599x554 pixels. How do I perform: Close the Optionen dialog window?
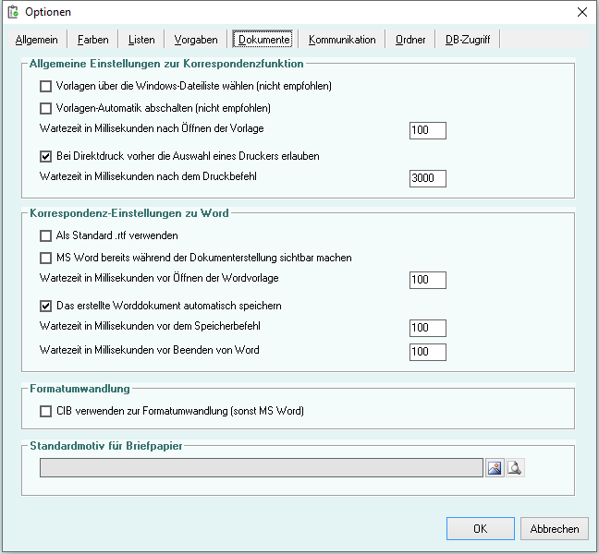[x=581, y=12]
